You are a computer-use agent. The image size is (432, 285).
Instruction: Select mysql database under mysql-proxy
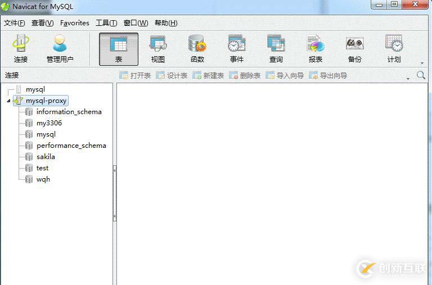pyautogui.click(x=46, y=134)
